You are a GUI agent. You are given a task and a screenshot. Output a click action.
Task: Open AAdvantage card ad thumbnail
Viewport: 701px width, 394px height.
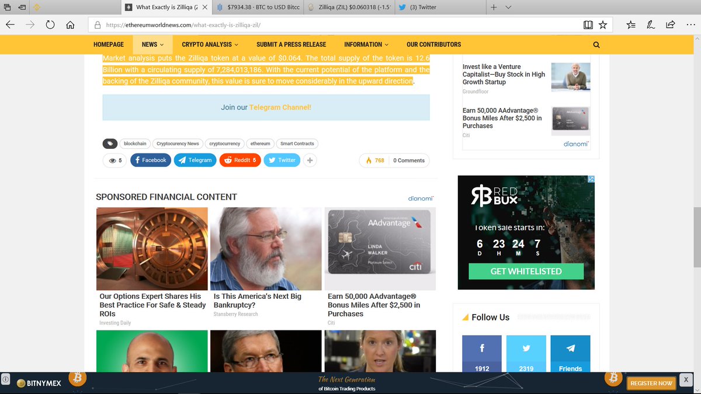(380, 249)
